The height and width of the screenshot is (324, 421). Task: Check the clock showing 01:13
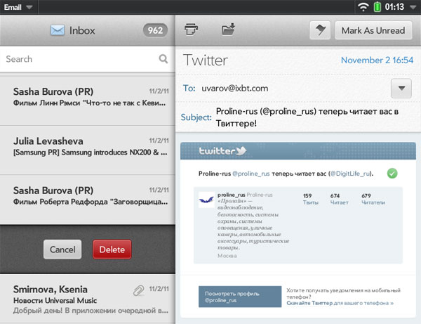394,7
